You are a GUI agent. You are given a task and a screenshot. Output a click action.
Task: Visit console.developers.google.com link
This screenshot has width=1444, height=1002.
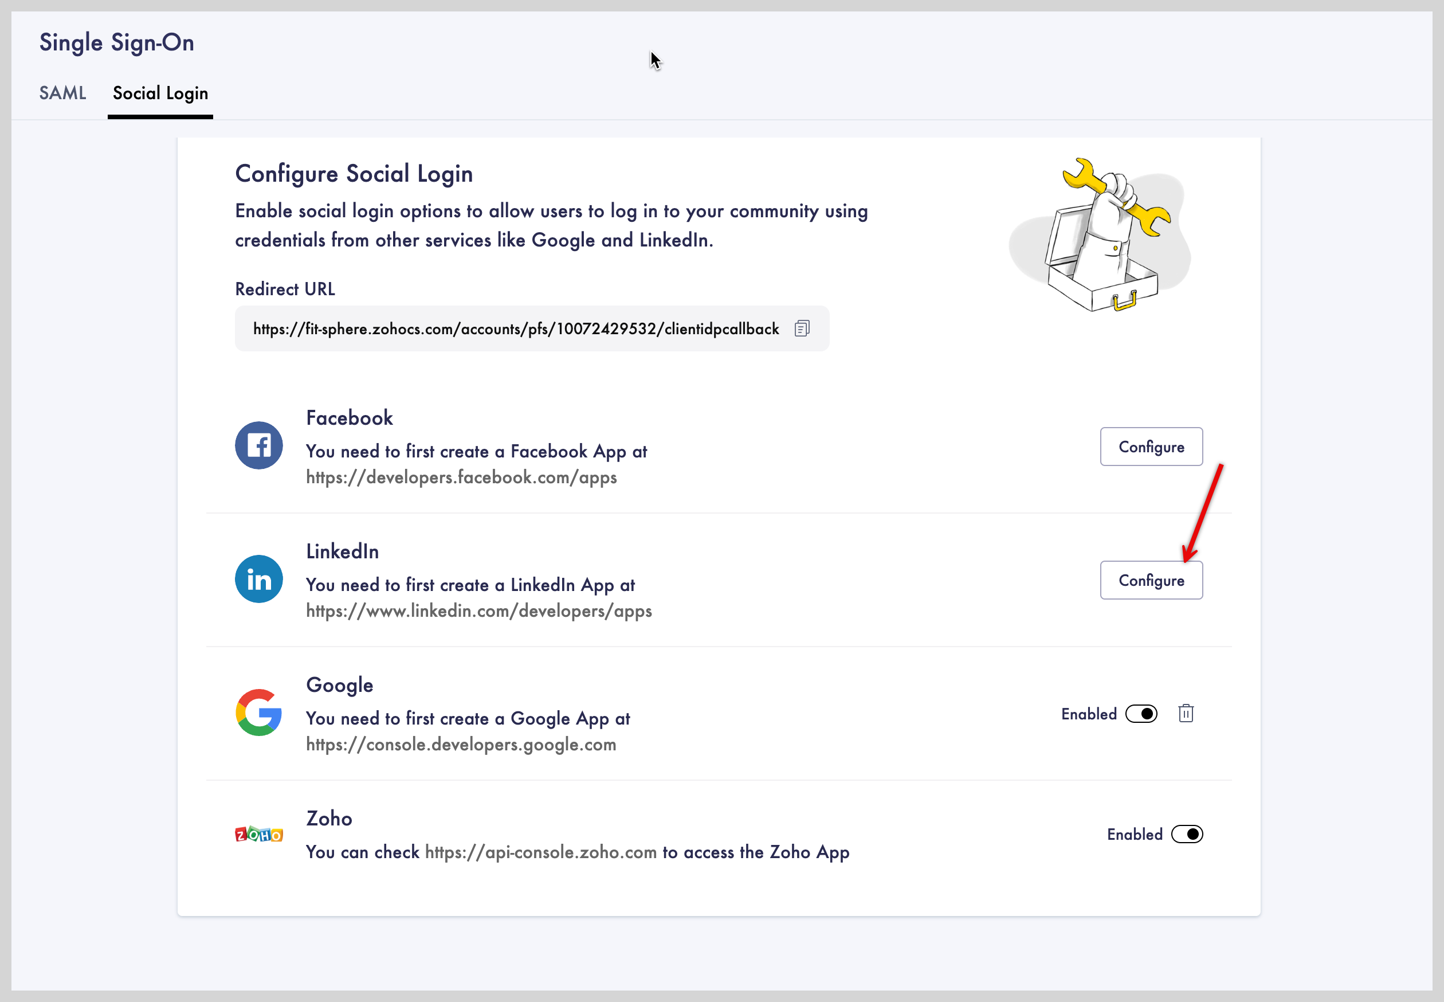(461, 745)
